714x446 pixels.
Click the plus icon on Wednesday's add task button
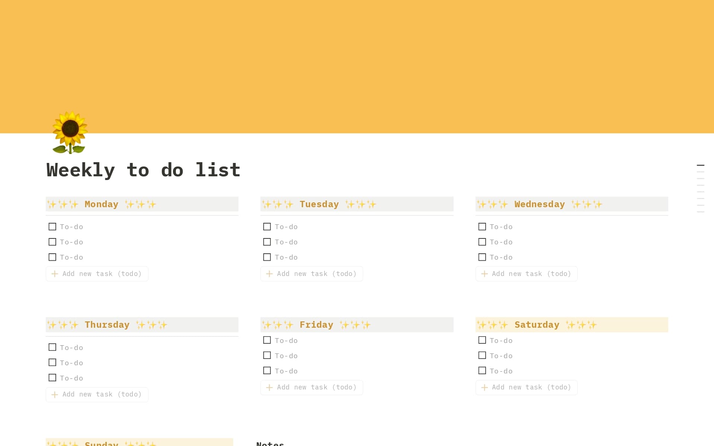(484, 274)
